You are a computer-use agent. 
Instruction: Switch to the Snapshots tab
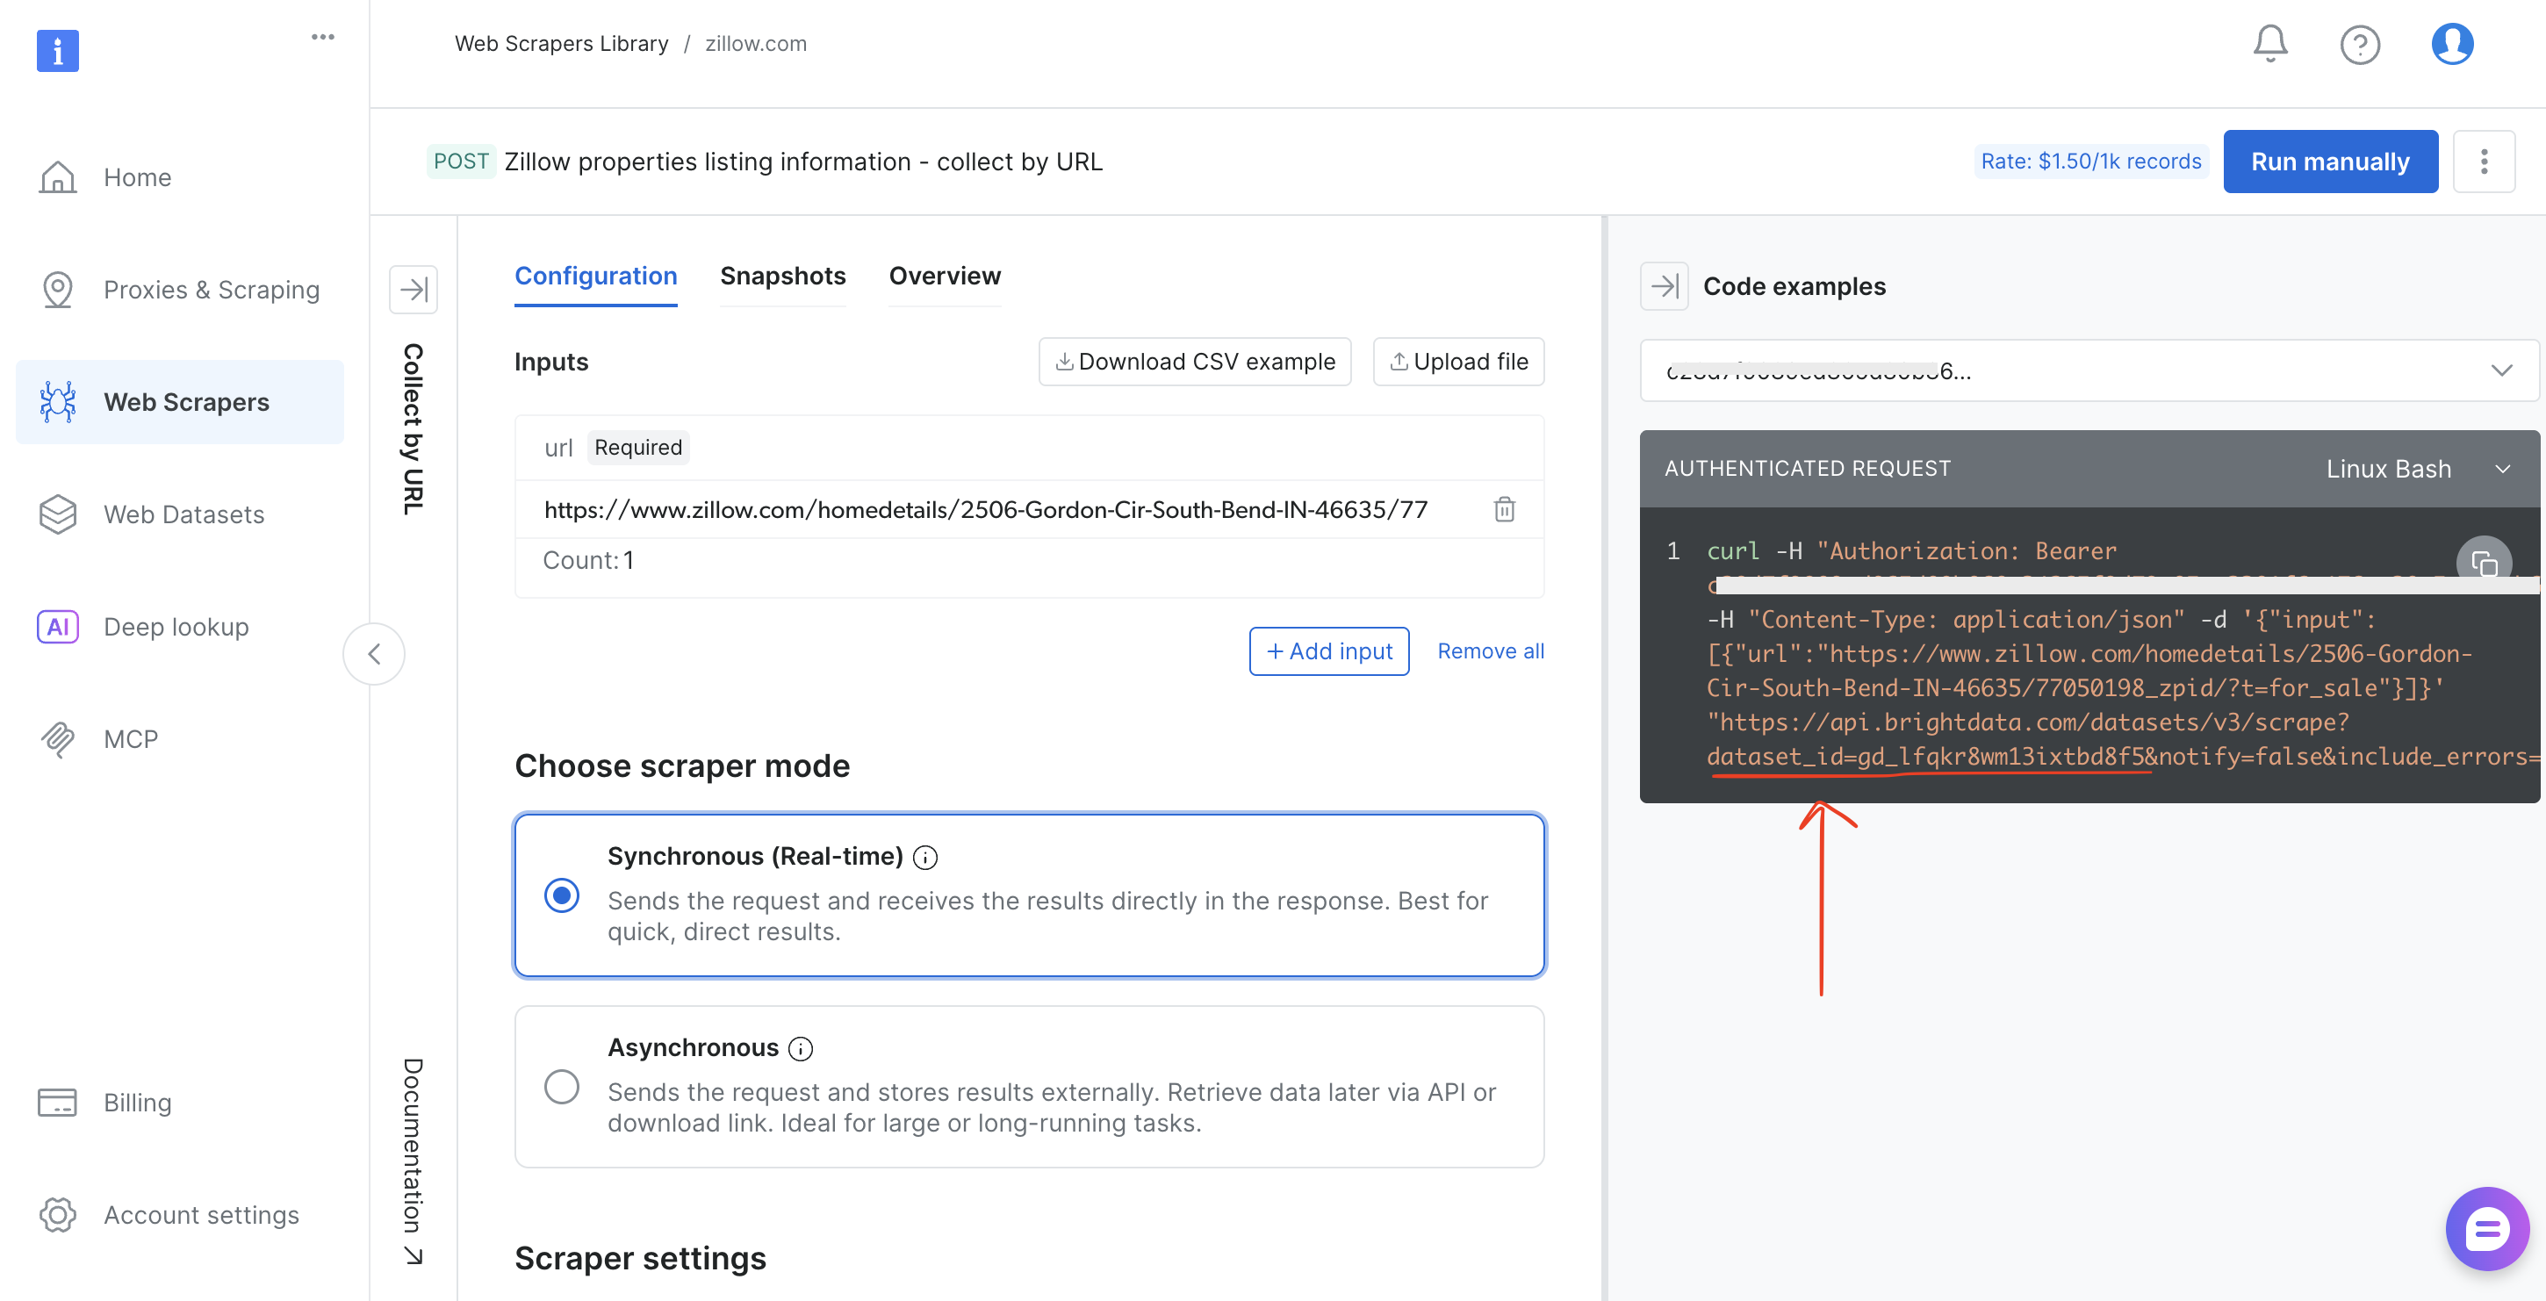point(783,276)
